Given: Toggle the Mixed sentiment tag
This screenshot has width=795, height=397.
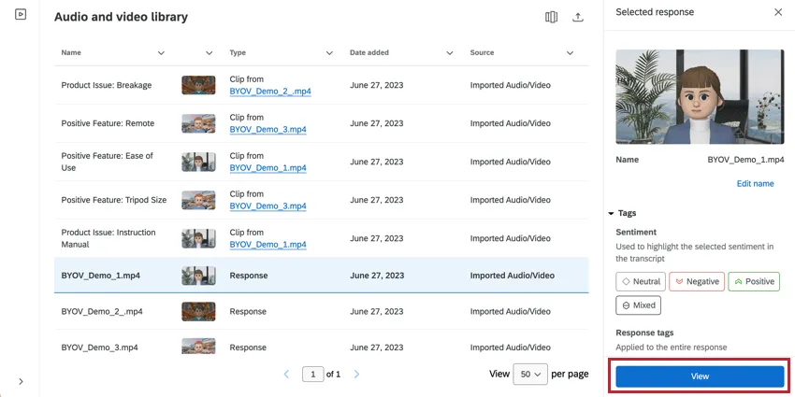Looking at the screenshot, I should coord(638,305).
